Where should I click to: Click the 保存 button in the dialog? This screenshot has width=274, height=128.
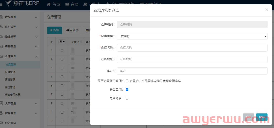coord(262,117)
